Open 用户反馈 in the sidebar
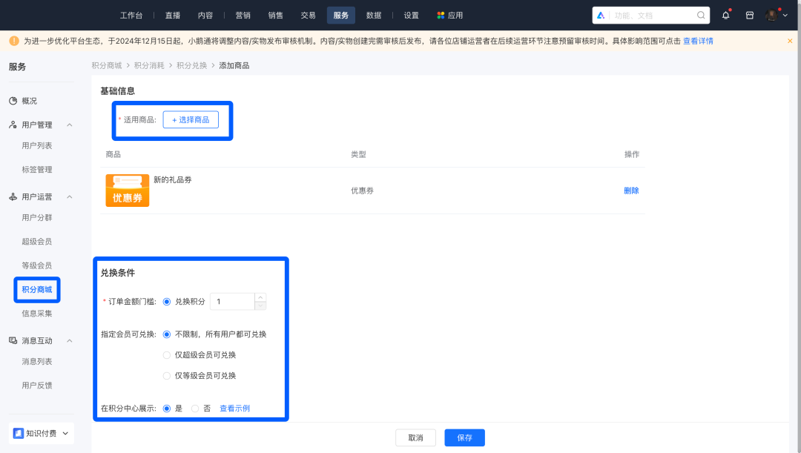The image size is (801, 453). [x=37, y=386]
